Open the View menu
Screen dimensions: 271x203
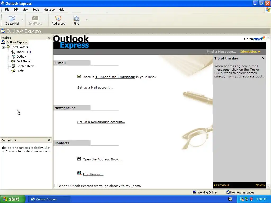(25, 10)
